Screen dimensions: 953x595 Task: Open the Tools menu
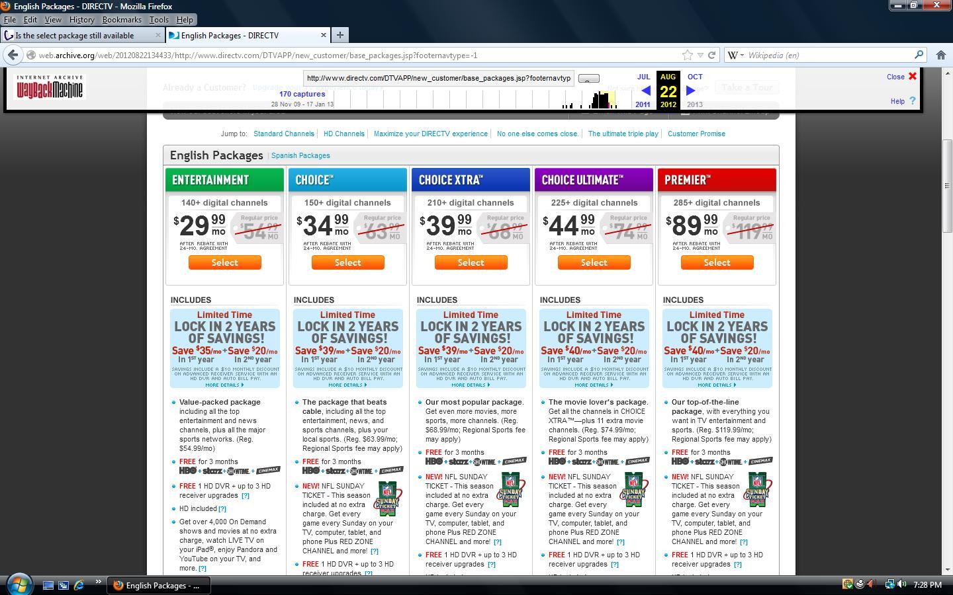point(159,20)
